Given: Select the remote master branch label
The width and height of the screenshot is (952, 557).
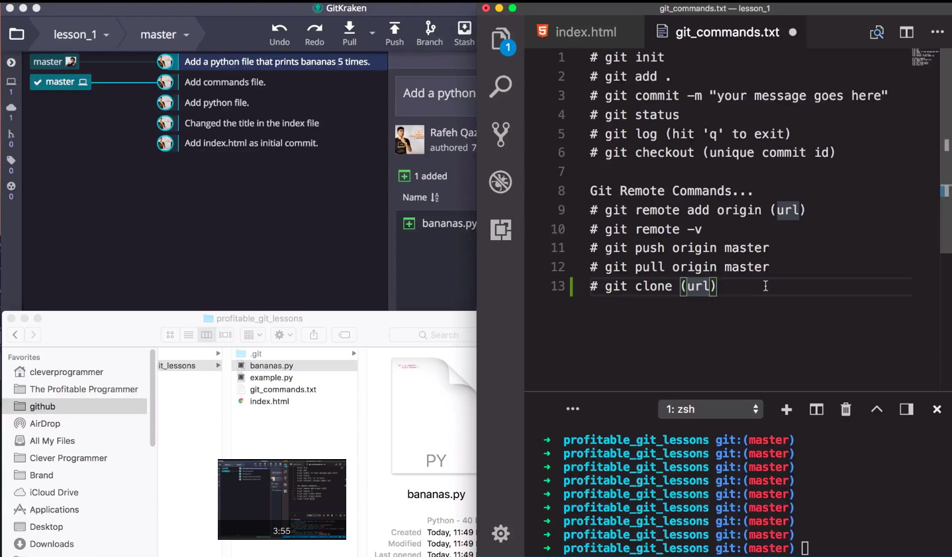Looking at the screenshot, I should point(55,62).
